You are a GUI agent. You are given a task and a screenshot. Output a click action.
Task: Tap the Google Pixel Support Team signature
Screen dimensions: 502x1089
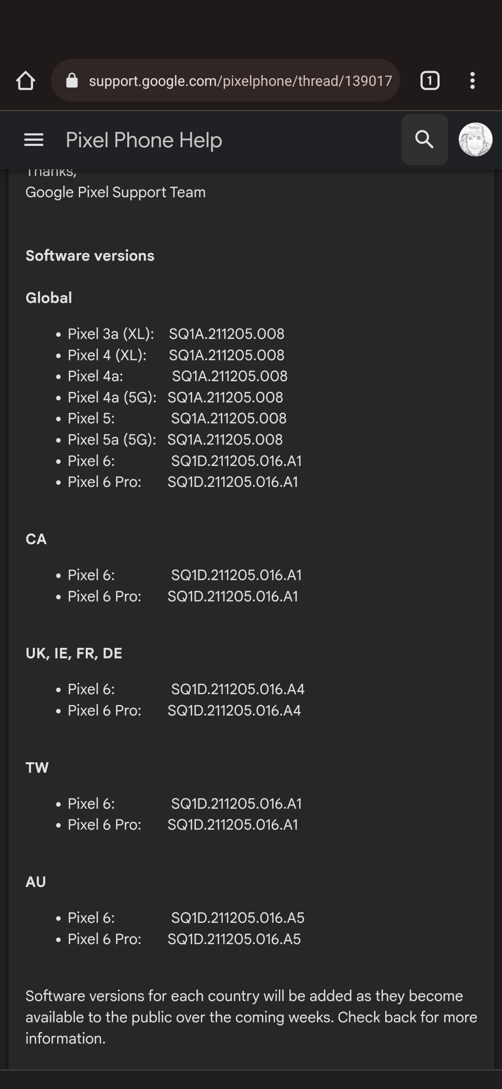pos(115,192)
